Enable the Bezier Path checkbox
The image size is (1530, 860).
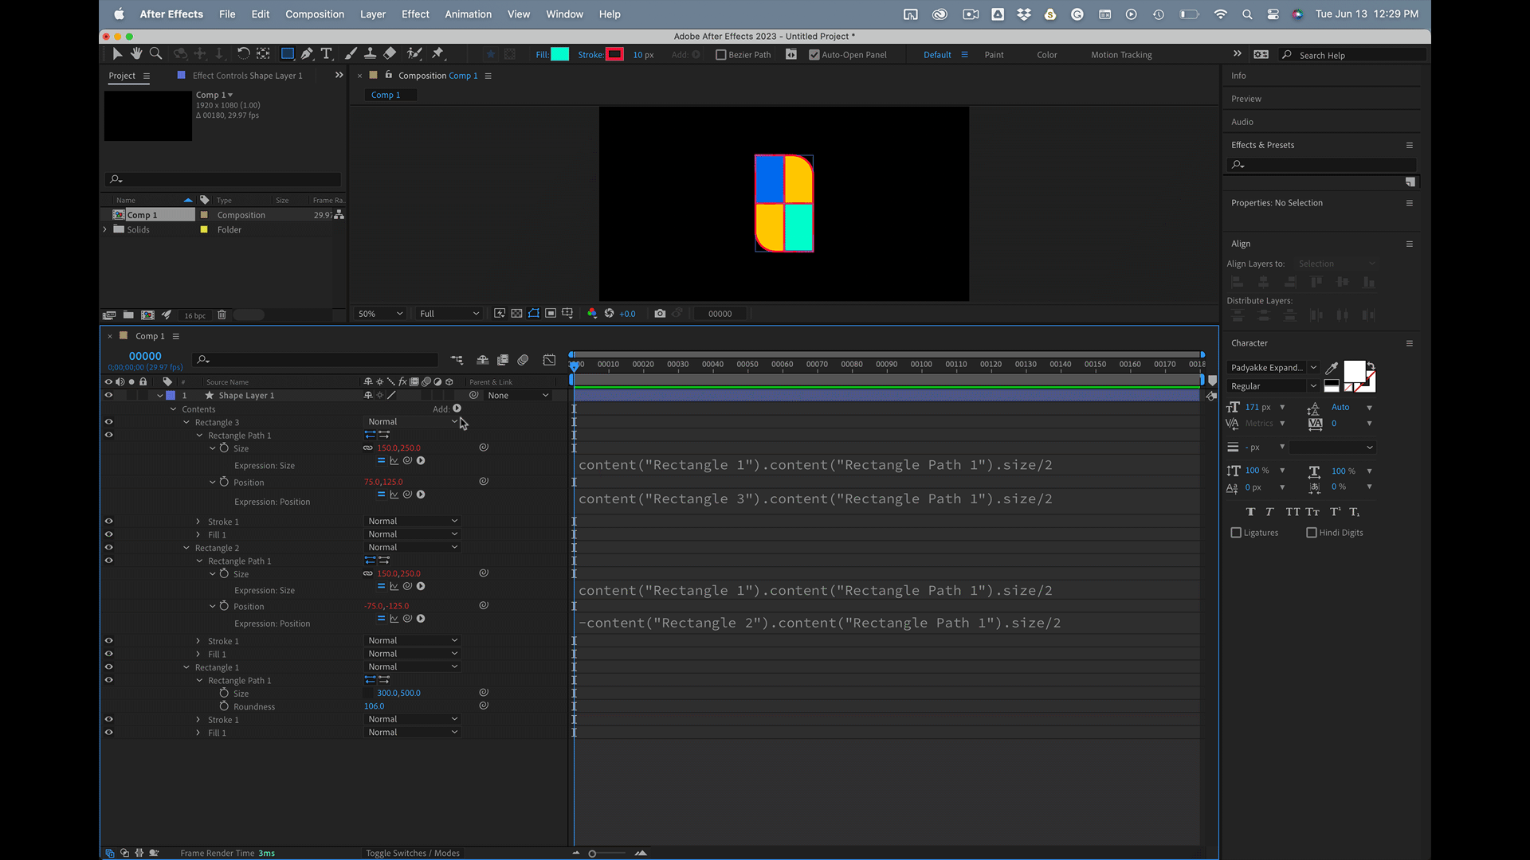pos(721,55)
